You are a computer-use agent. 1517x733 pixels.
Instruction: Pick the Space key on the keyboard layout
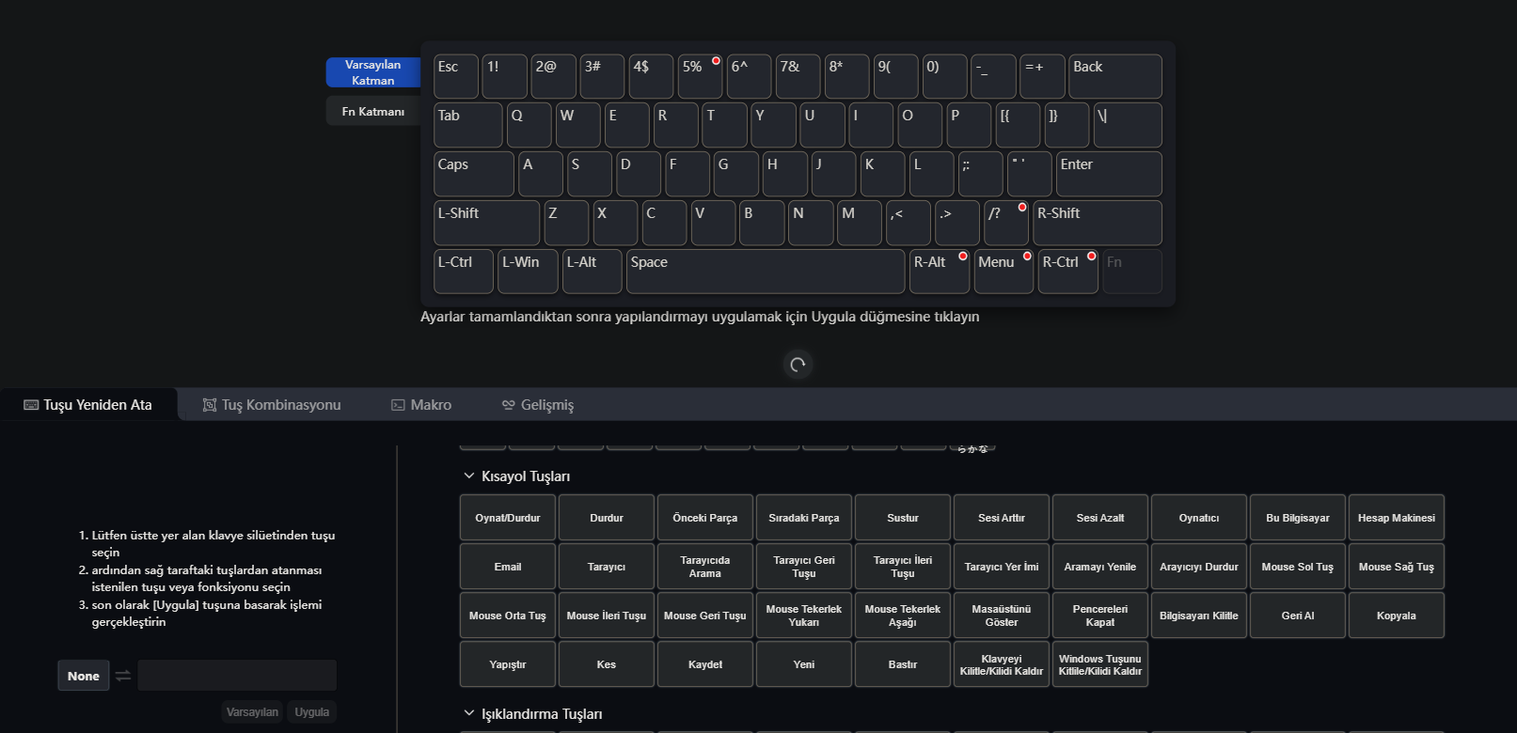766,271
